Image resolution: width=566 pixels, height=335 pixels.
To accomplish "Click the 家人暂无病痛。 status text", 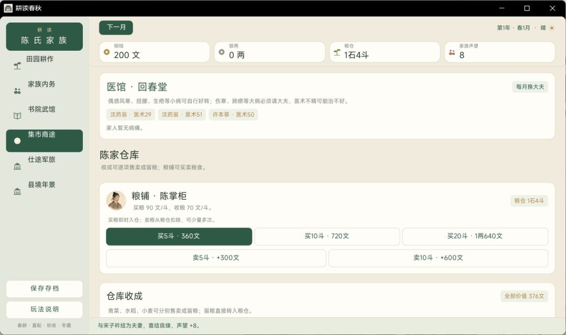I will pos(126,128).
